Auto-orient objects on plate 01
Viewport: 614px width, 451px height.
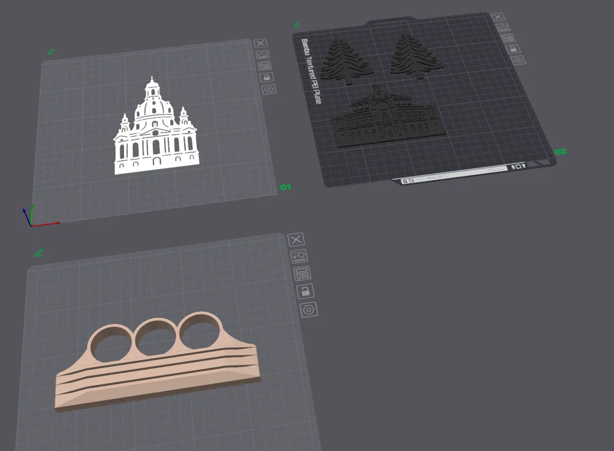click(x=263, y=54)
